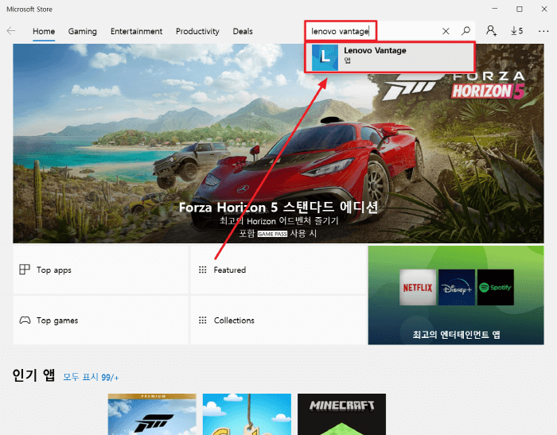Open the Productivity tab

(x=197, y=31)
